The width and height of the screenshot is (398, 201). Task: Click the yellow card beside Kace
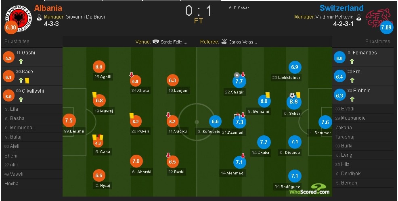27,81
